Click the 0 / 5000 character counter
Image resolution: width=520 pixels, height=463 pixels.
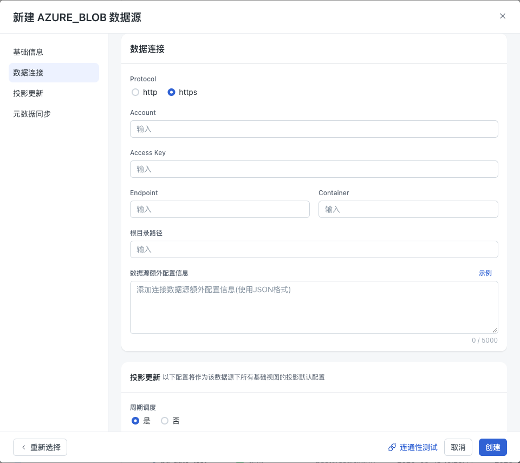484,340
